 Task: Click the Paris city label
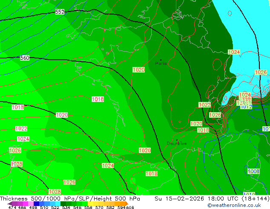click(x=161, y=64)
